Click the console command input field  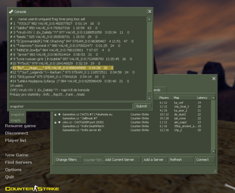(71, 106)
